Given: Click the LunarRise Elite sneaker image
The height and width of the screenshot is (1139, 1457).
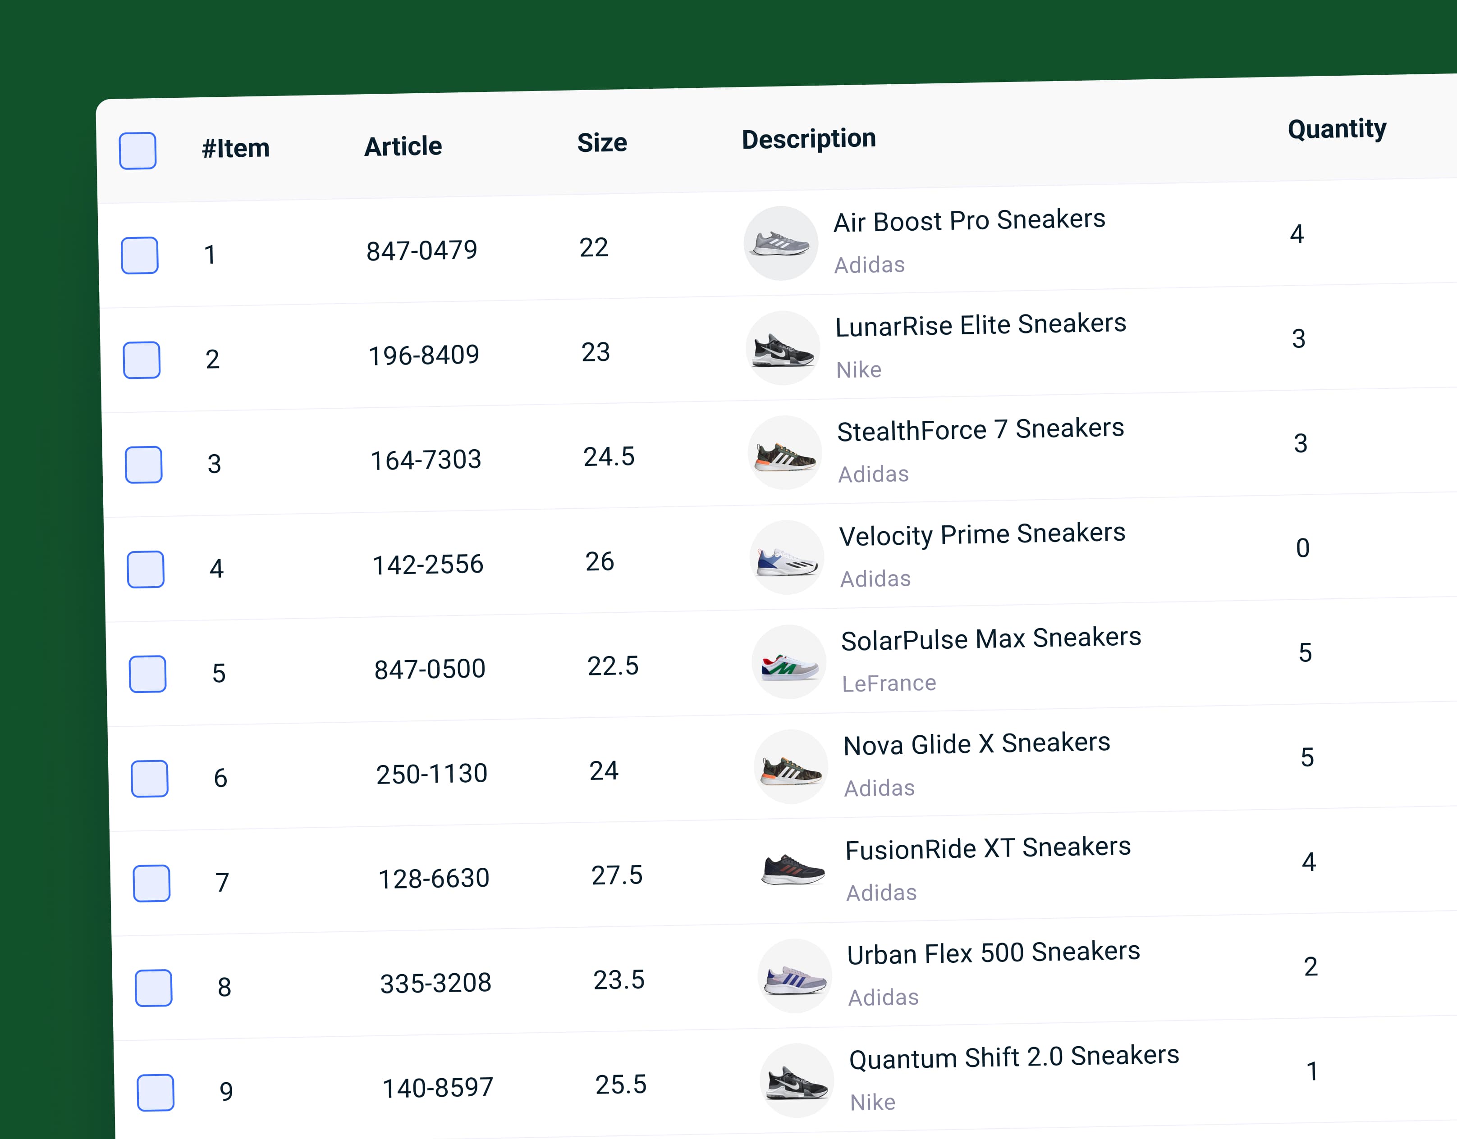Looking at the screenshot, I should (783, 348).
